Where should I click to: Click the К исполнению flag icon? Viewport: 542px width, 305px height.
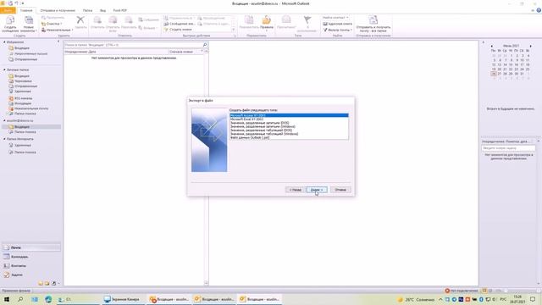tap(307, 20)
